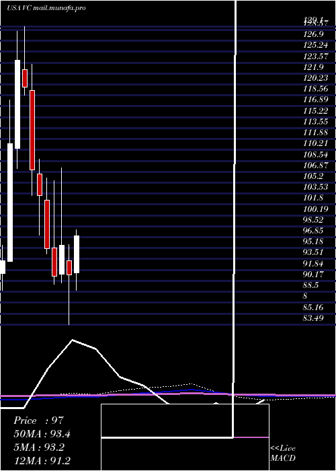This screenshot has height=471, width=336.
Task: Click the 88.5 price axis label
Action: (x=311, y=285)
